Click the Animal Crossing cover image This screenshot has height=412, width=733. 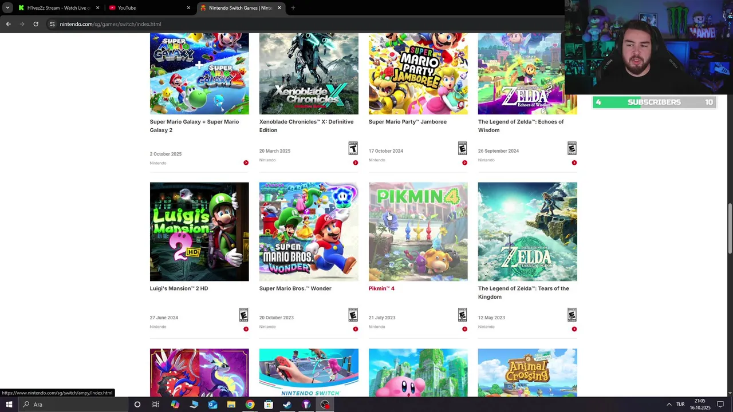[527, 373]
